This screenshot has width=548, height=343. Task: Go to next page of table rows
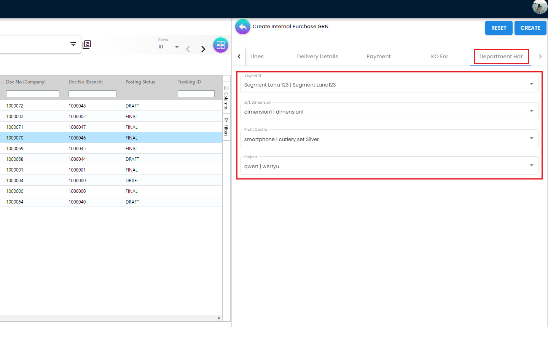pos(203,49)
